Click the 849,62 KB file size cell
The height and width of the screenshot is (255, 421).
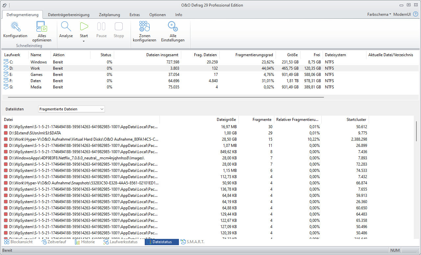[228, 152]
